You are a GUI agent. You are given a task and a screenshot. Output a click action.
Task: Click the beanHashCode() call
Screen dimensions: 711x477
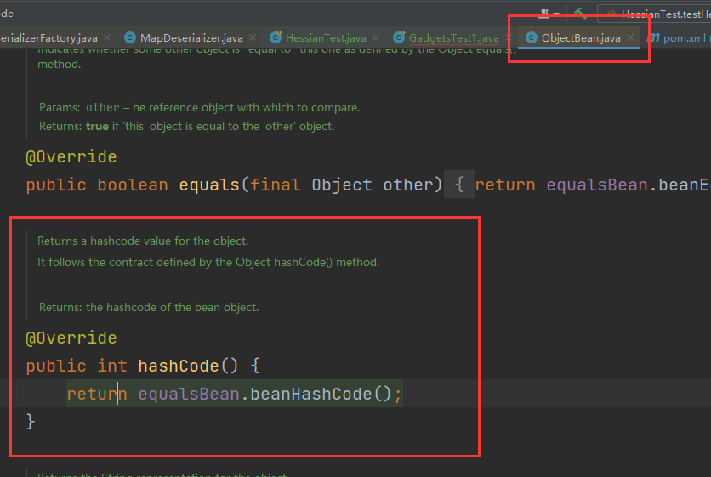[x=321, y=394]
